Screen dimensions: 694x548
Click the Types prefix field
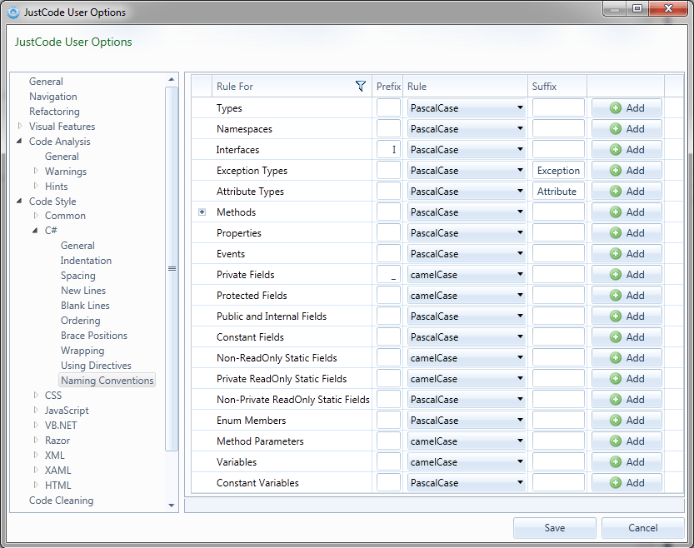point(388,108)
